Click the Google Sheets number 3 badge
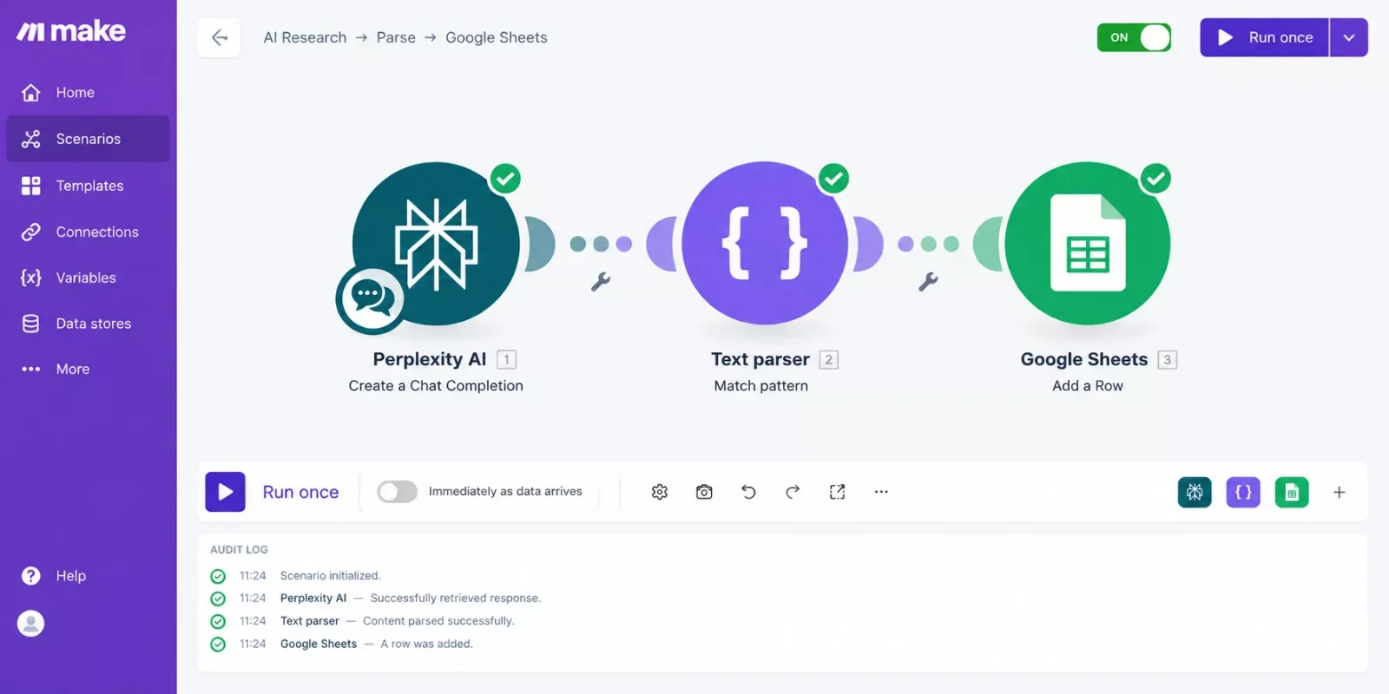Screen dimensions: 1389x694 (x=1168, y=359)
